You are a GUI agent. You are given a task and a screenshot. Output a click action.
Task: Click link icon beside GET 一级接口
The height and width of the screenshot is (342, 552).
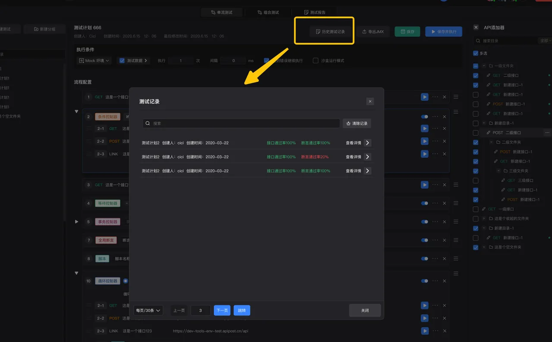click(484, 209)
